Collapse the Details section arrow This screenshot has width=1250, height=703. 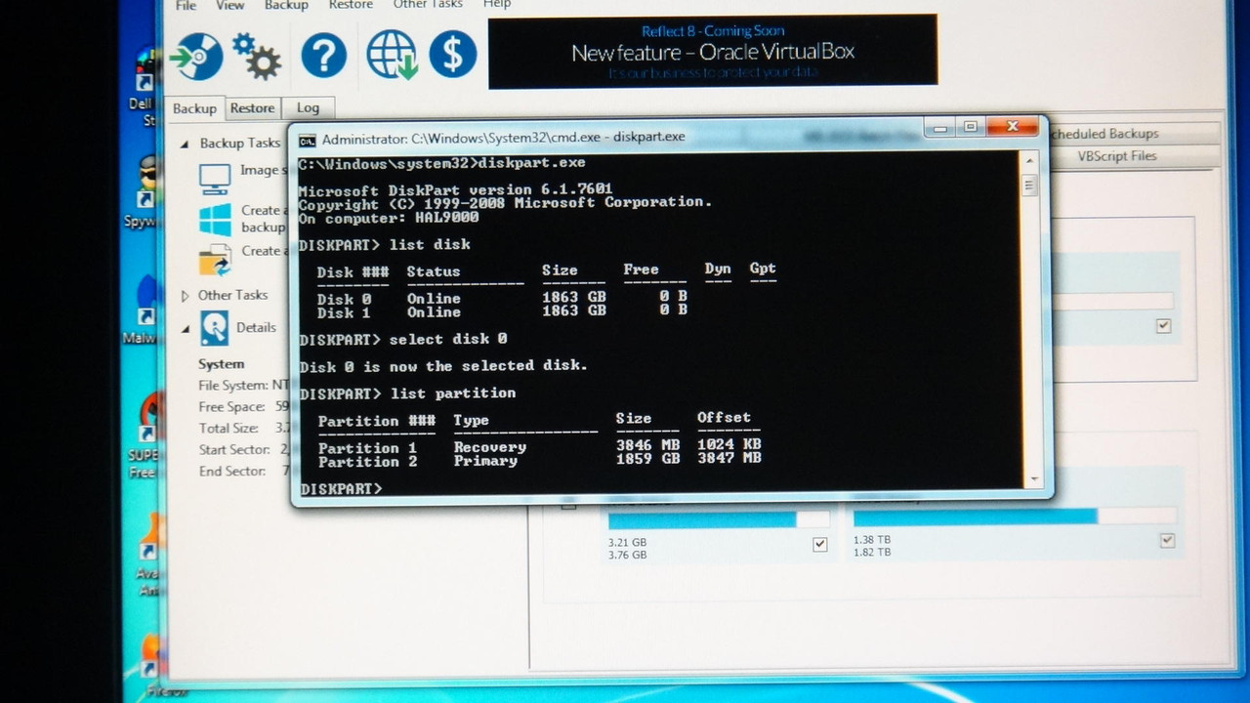[x=185, y=329]
